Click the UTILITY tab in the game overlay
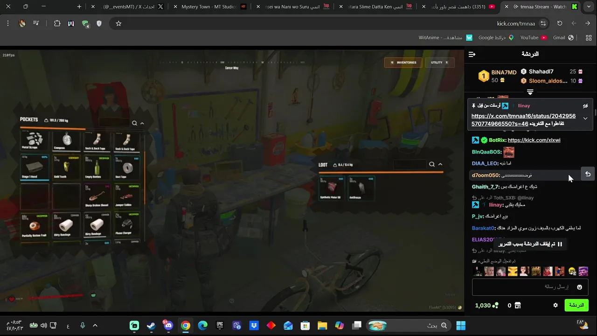Viewport: 597px width, 336px height. click(439, 62)
